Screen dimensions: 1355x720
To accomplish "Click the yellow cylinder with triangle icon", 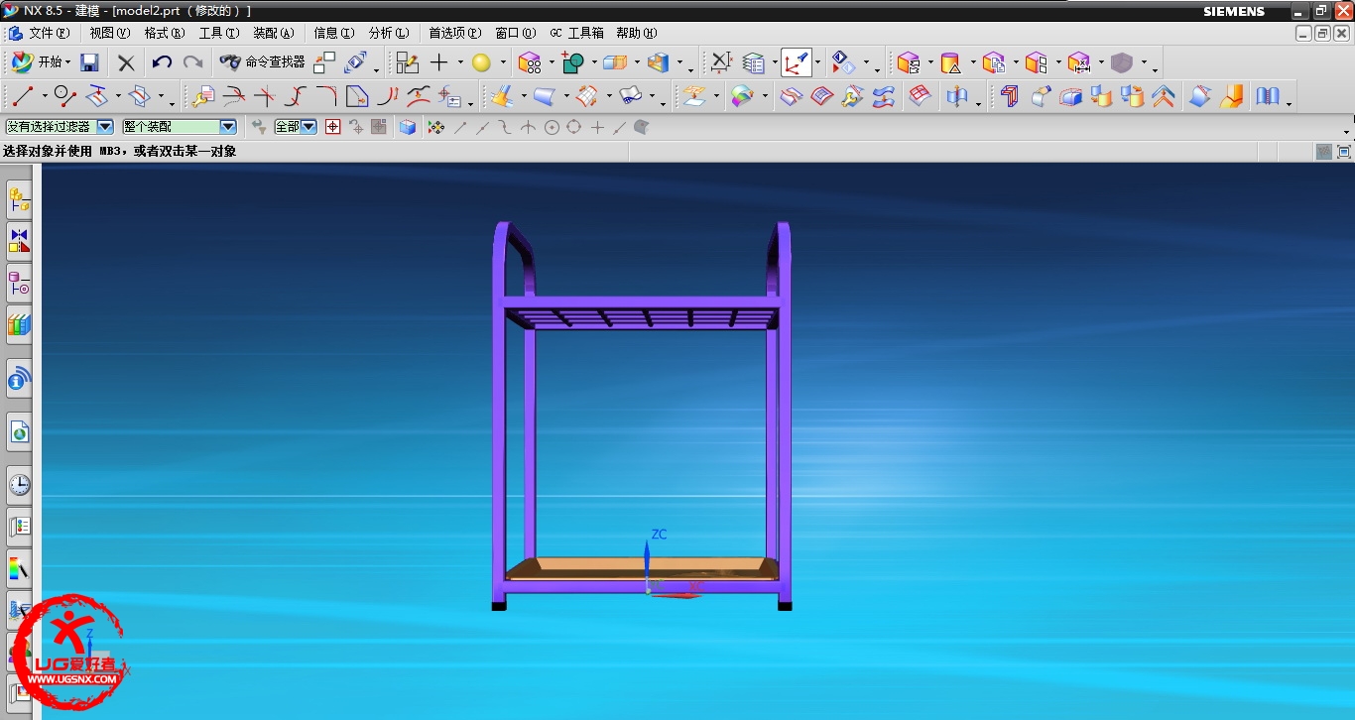I will [950, 62].
